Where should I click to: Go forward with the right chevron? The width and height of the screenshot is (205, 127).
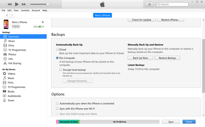point(12,15)
